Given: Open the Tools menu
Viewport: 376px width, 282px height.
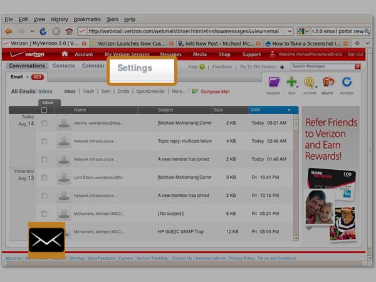Looking at the screenshot, I should (112, 19).
